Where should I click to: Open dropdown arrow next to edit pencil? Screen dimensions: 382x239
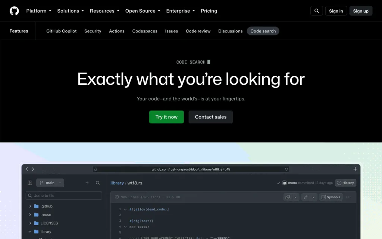313,197
